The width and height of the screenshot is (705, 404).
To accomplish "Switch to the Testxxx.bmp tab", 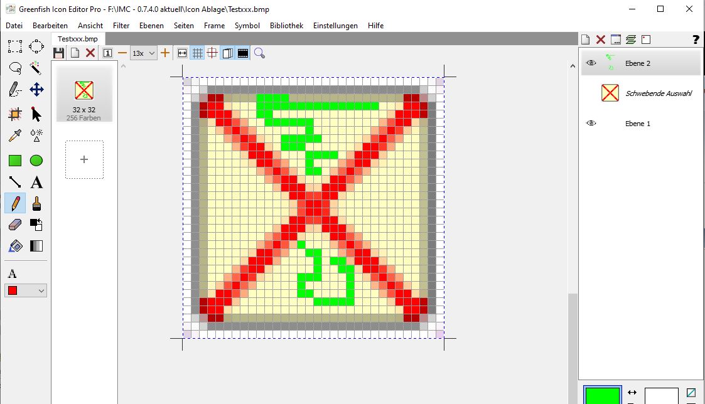I will 78,39.
